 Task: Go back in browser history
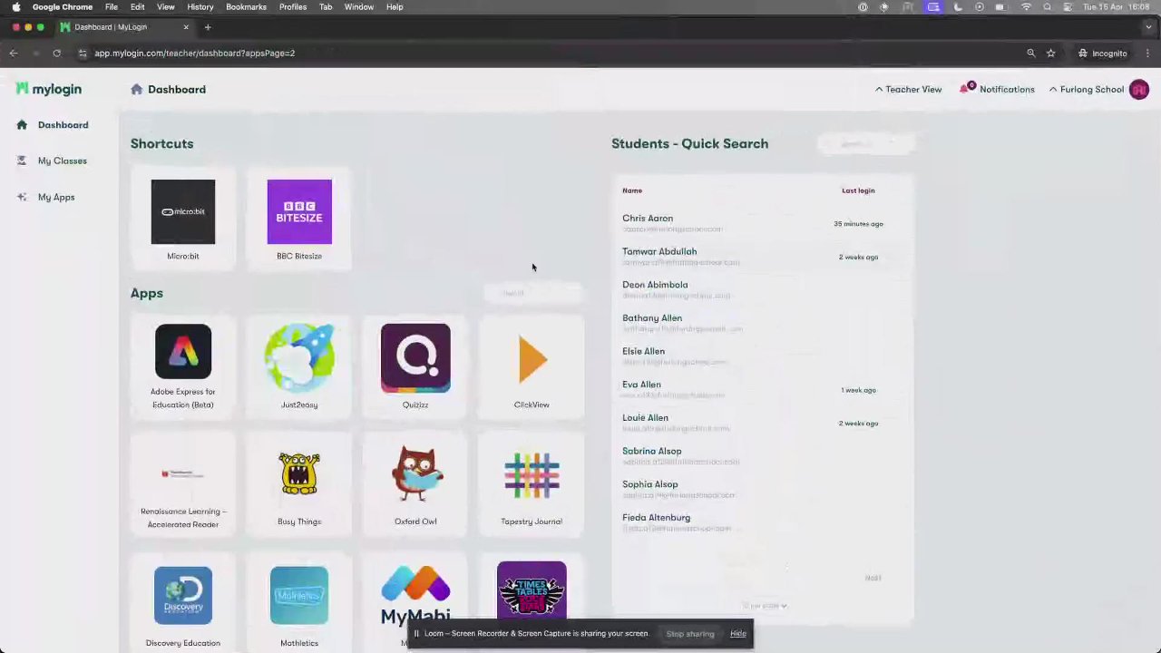click(14, 54)
